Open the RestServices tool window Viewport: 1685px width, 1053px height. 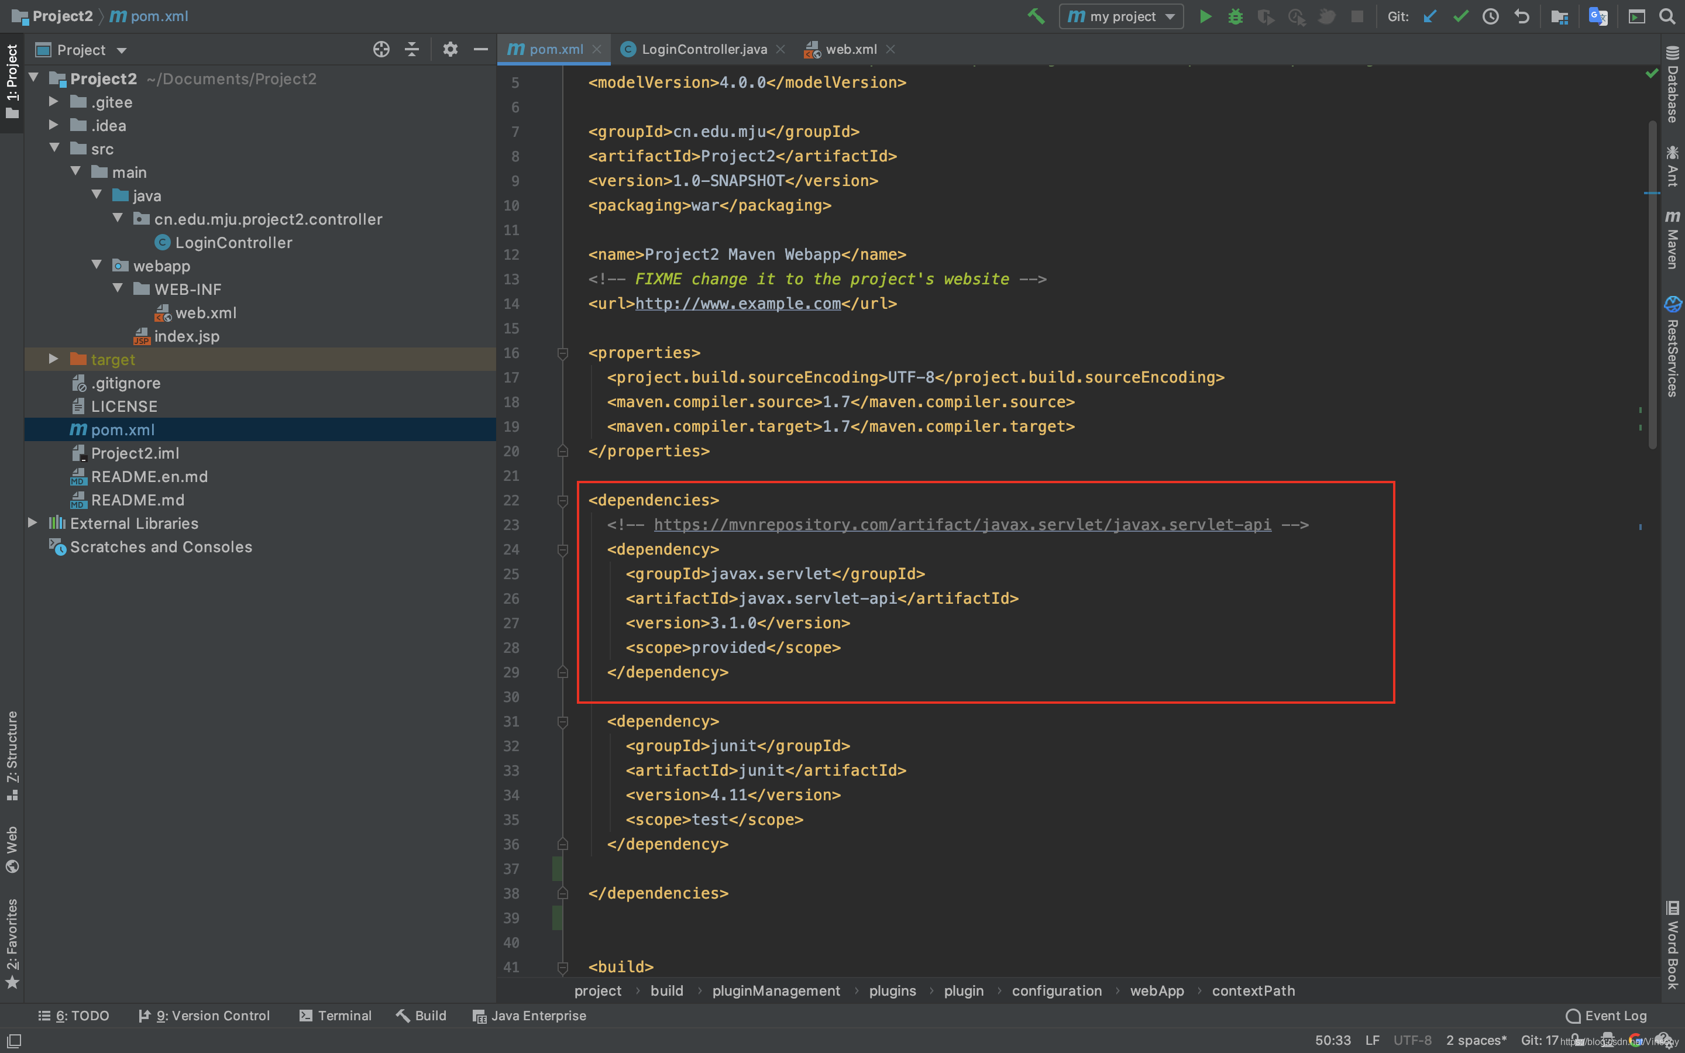(1673, 346)
